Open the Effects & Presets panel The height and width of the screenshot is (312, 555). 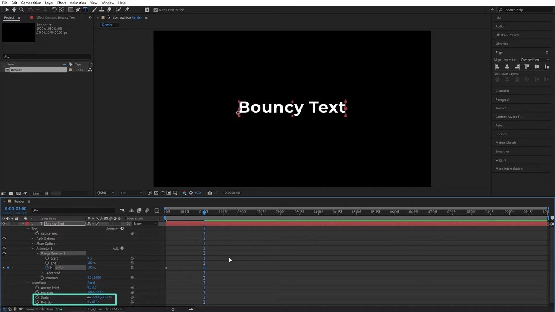pyautogui.click(x=507, y=35)
